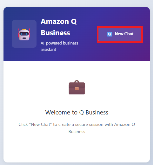Image resolution: width=168 pixels, height=165 pixels.
Task: Click the brown briefcase icon
Action: pos(77,87)
